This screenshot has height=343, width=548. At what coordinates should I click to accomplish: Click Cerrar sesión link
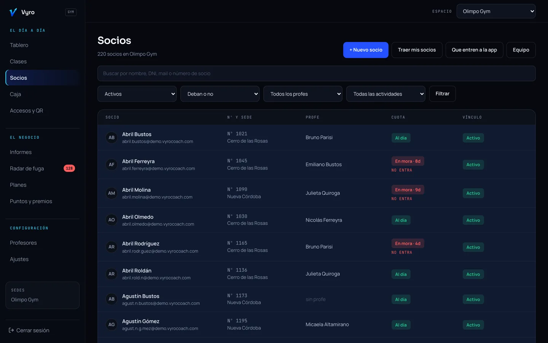pos(33,330)
